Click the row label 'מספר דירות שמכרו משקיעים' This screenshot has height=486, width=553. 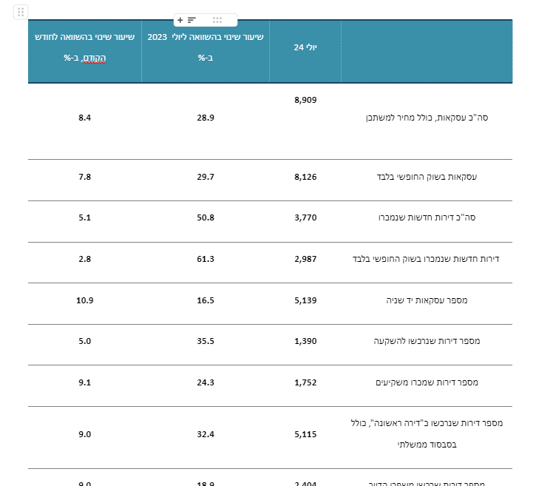[x=427, y=382]
